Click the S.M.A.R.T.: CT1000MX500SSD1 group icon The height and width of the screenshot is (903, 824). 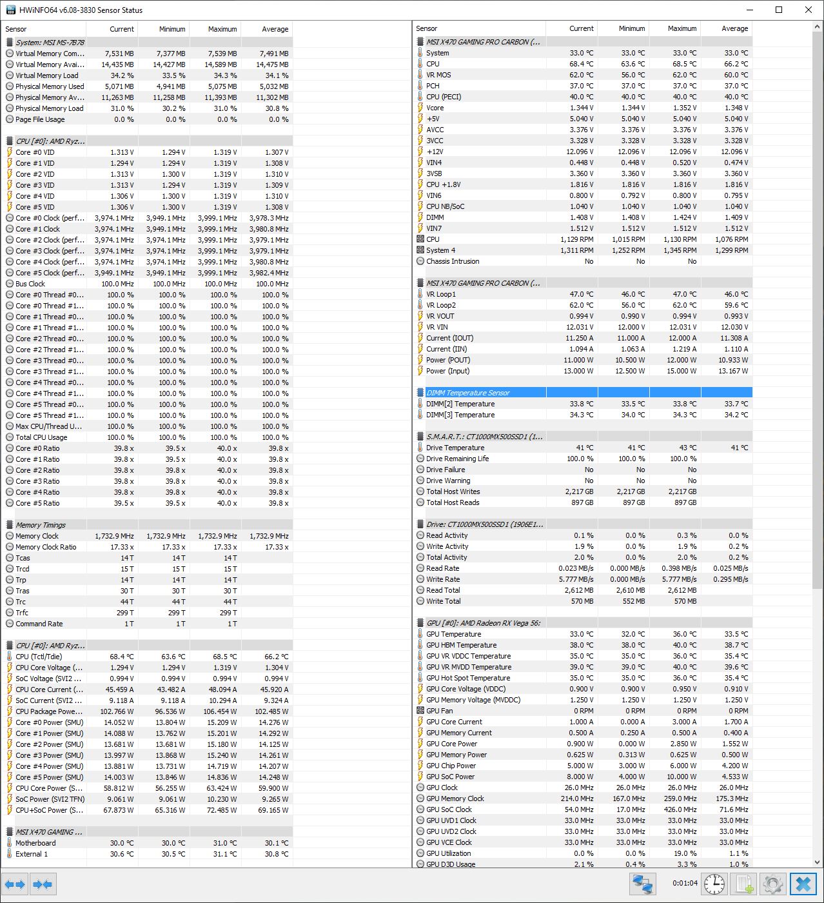[420, 437]
